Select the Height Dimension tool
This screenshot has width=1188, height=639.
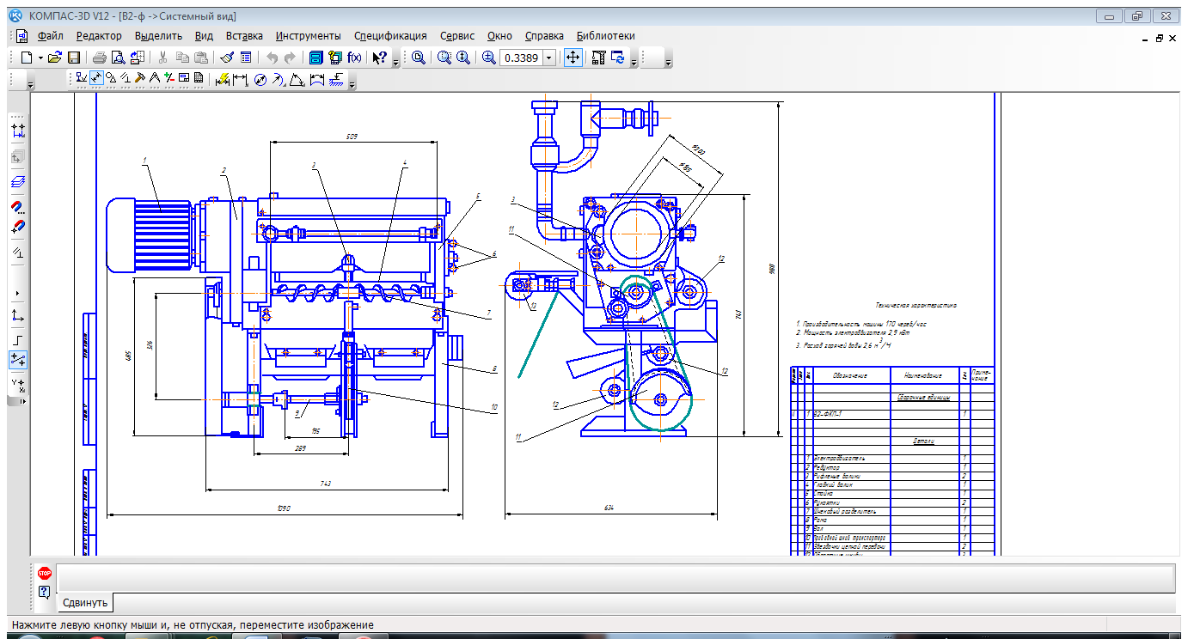[335, 80]
